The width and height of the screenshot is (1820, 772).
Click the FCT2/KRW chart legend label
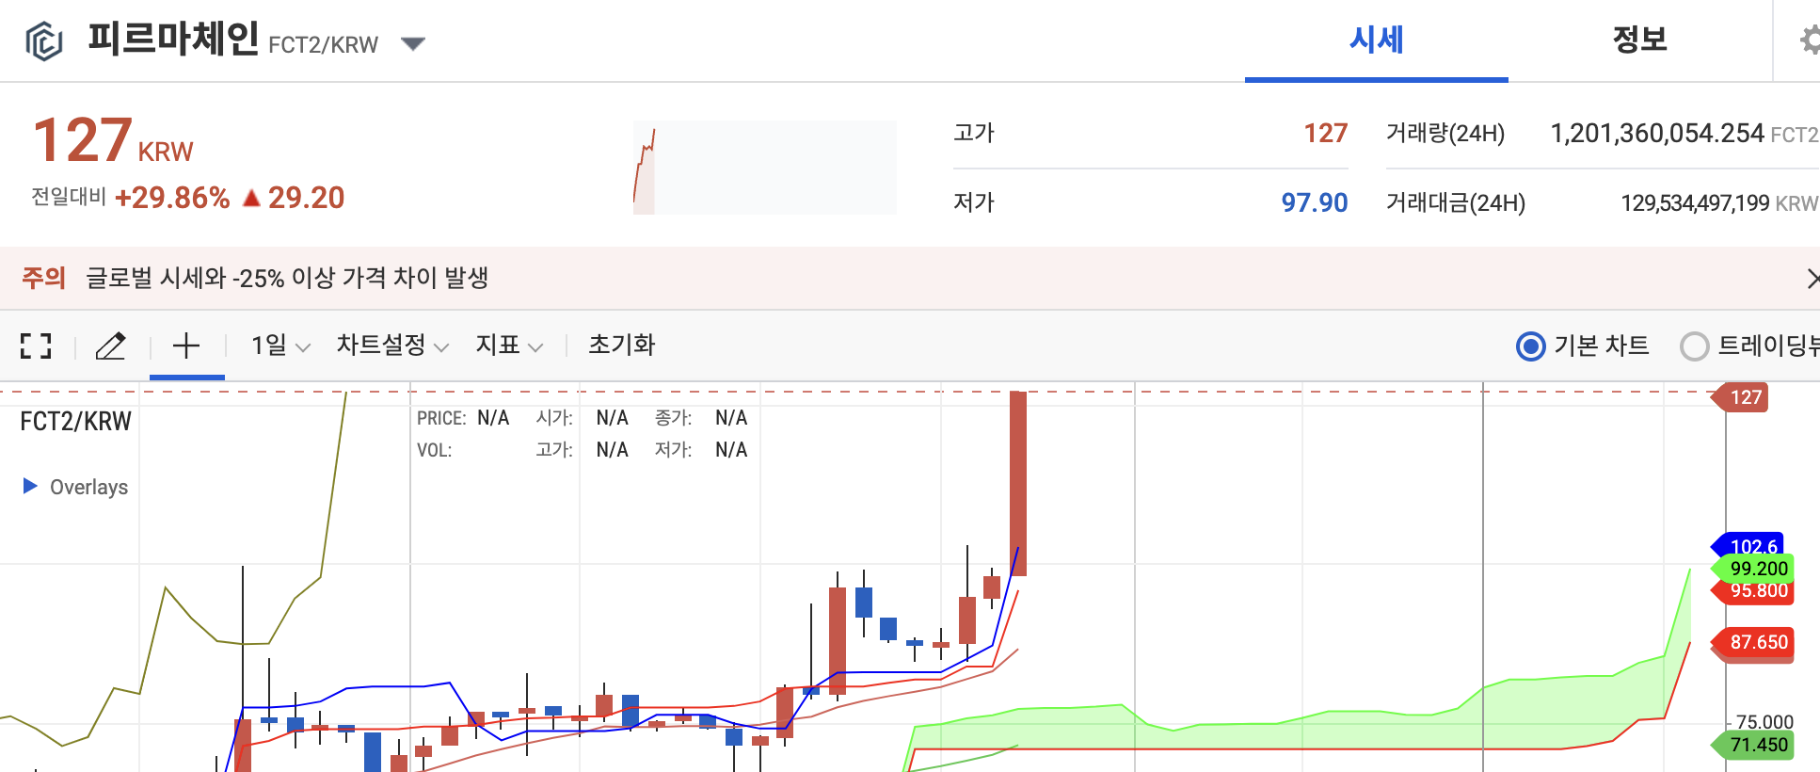tap(75, 421)
